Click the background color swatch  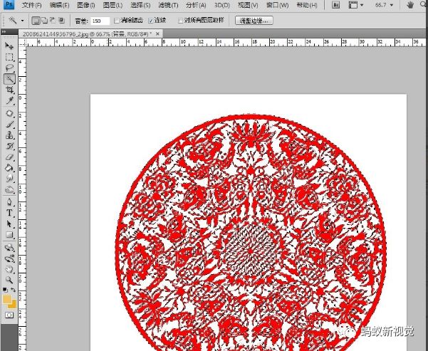tap(14, 305)
